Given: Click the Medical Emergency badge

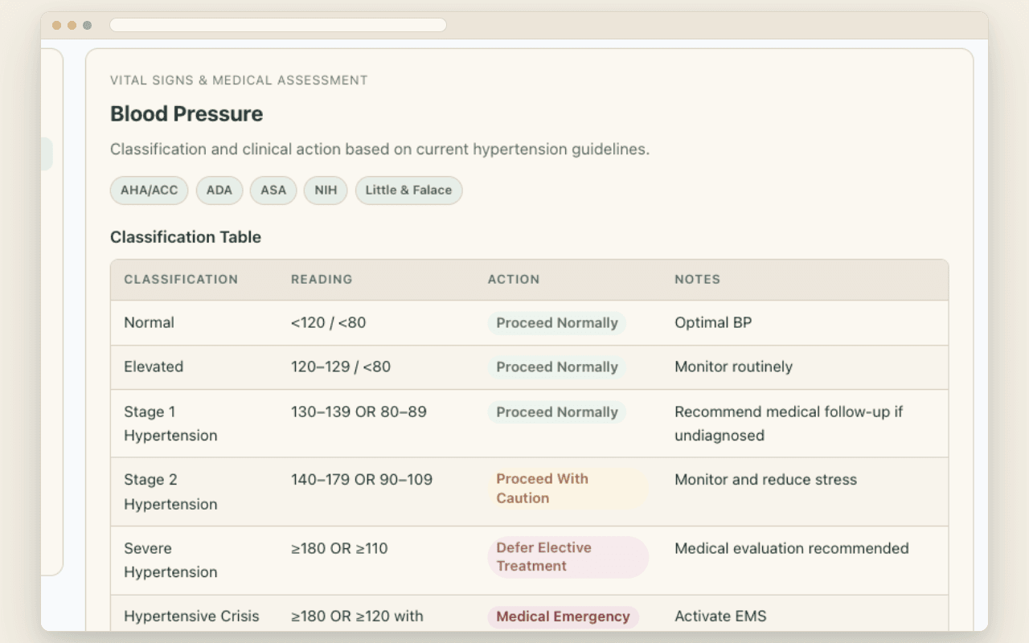Looking at the screenshot, I should 563,617.
